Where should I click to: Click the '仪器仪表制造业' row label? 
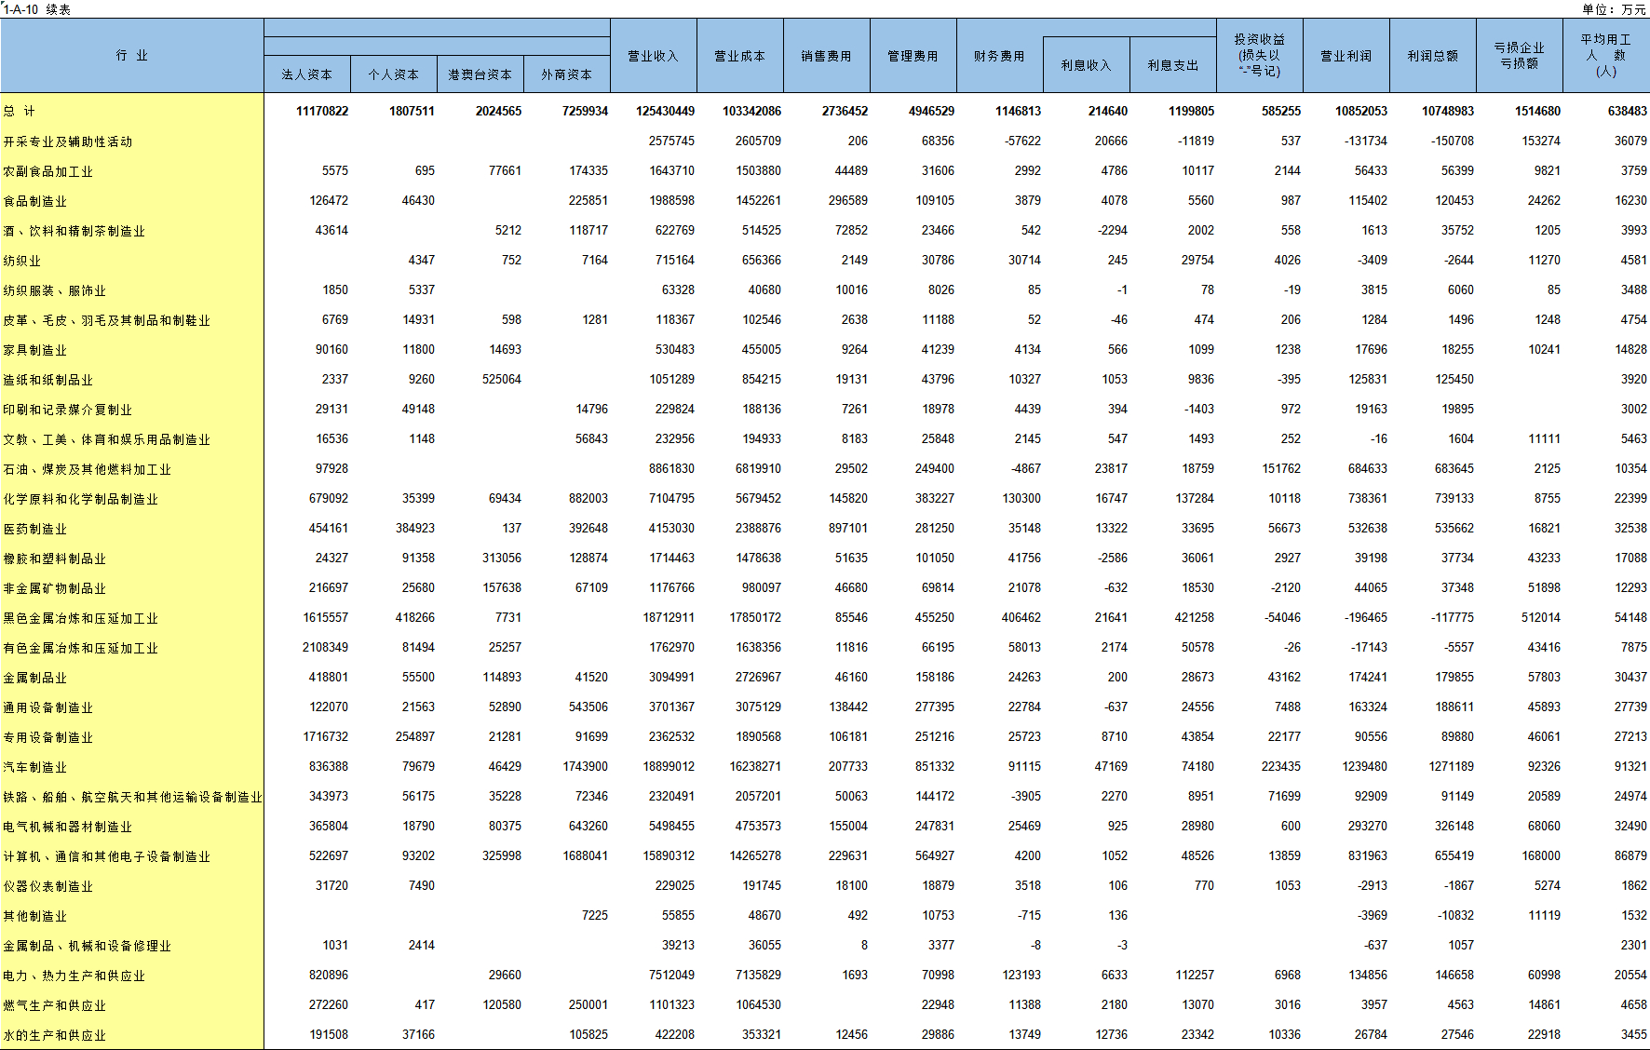tap(48, 886)
